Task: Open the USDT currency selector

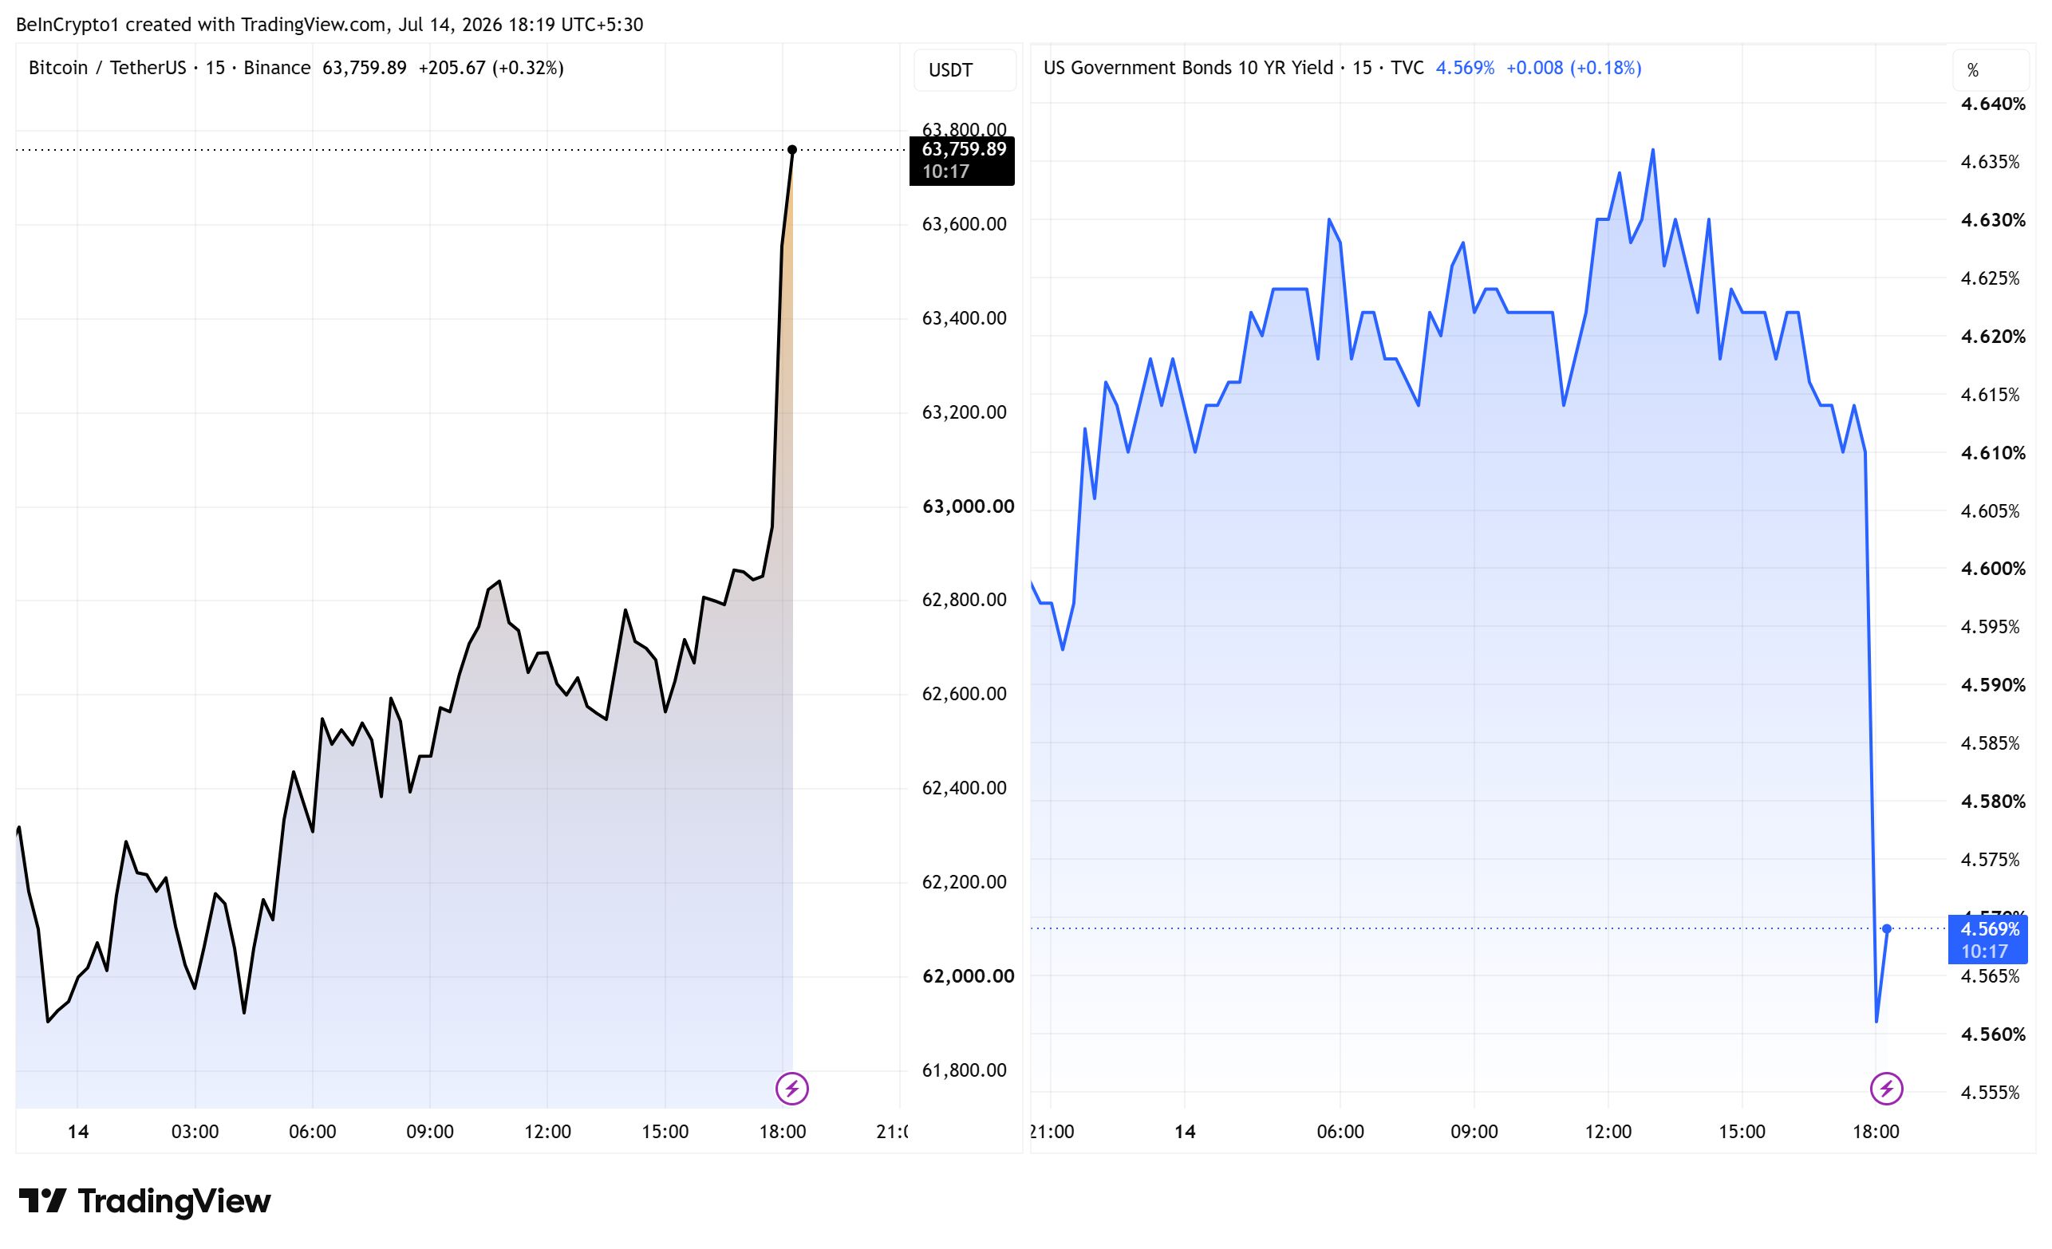Action: (x=965, y=70)
